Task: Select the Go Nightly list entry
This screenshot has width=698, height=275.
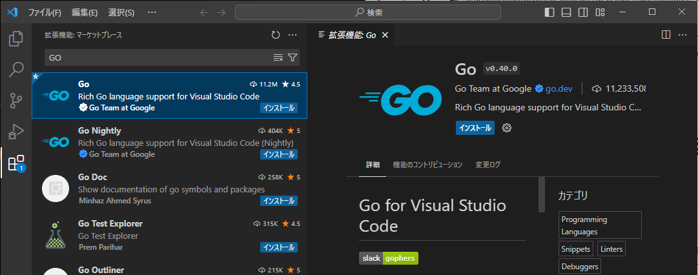Action: click(x=170, y=143)
